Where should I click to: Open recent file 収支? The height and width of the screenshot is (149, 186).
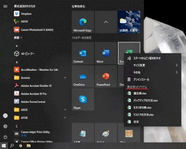pos(153,122)
